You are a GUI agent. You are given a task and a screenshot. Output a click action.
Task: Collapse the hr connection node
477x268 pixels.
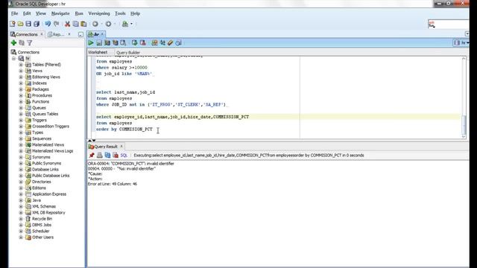[13, 58]
